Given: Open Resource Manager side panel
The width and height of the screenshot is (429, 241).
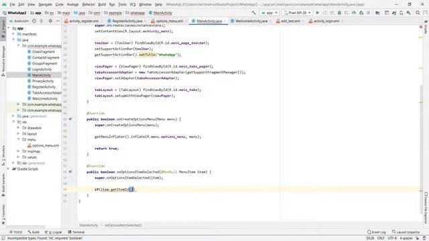Looking at the screenshot, I should (x=3, y=61).
